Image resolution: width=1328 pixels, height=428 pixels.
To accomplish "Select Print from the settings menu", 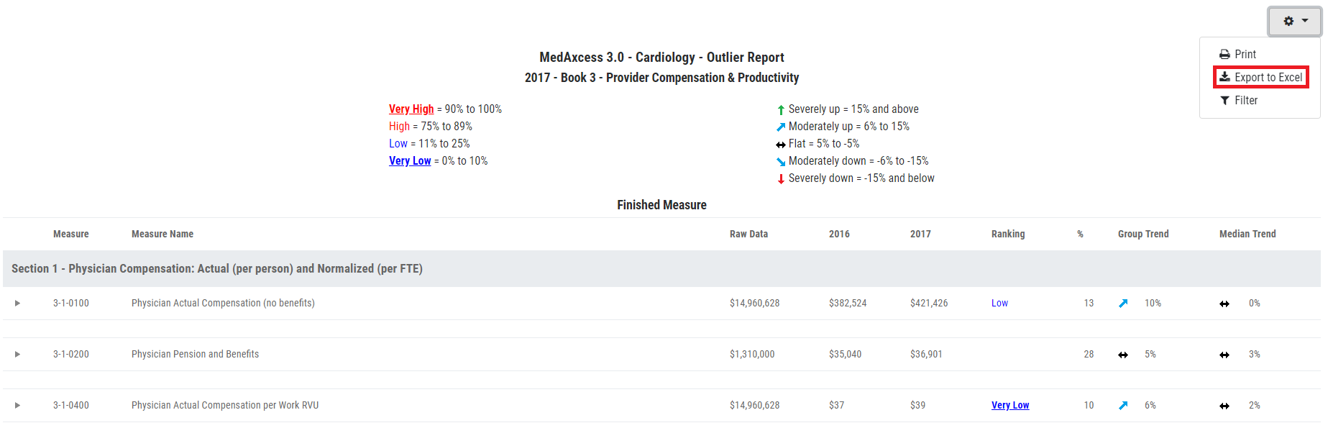I will 1237,55.
